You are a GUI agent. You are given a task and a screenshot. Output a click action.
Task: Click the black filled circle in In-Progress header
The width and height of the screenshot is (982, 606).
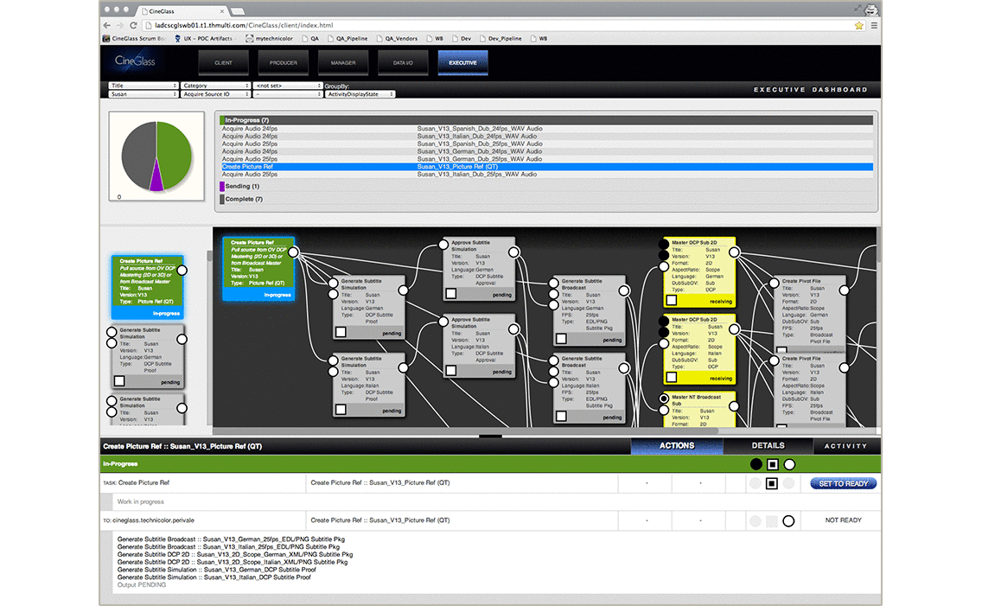pos(756,464)
